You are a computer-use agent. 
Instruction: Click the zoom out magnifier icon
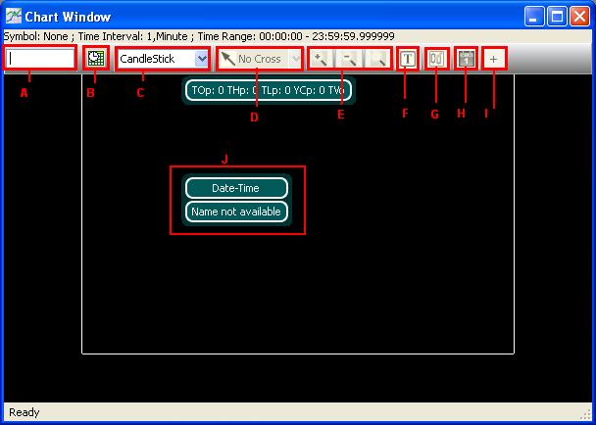(348, 59)
